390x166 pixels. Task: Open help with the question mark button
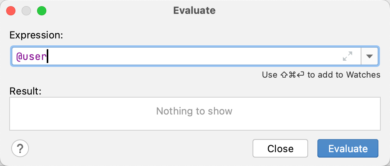click(x=20, y=148)
